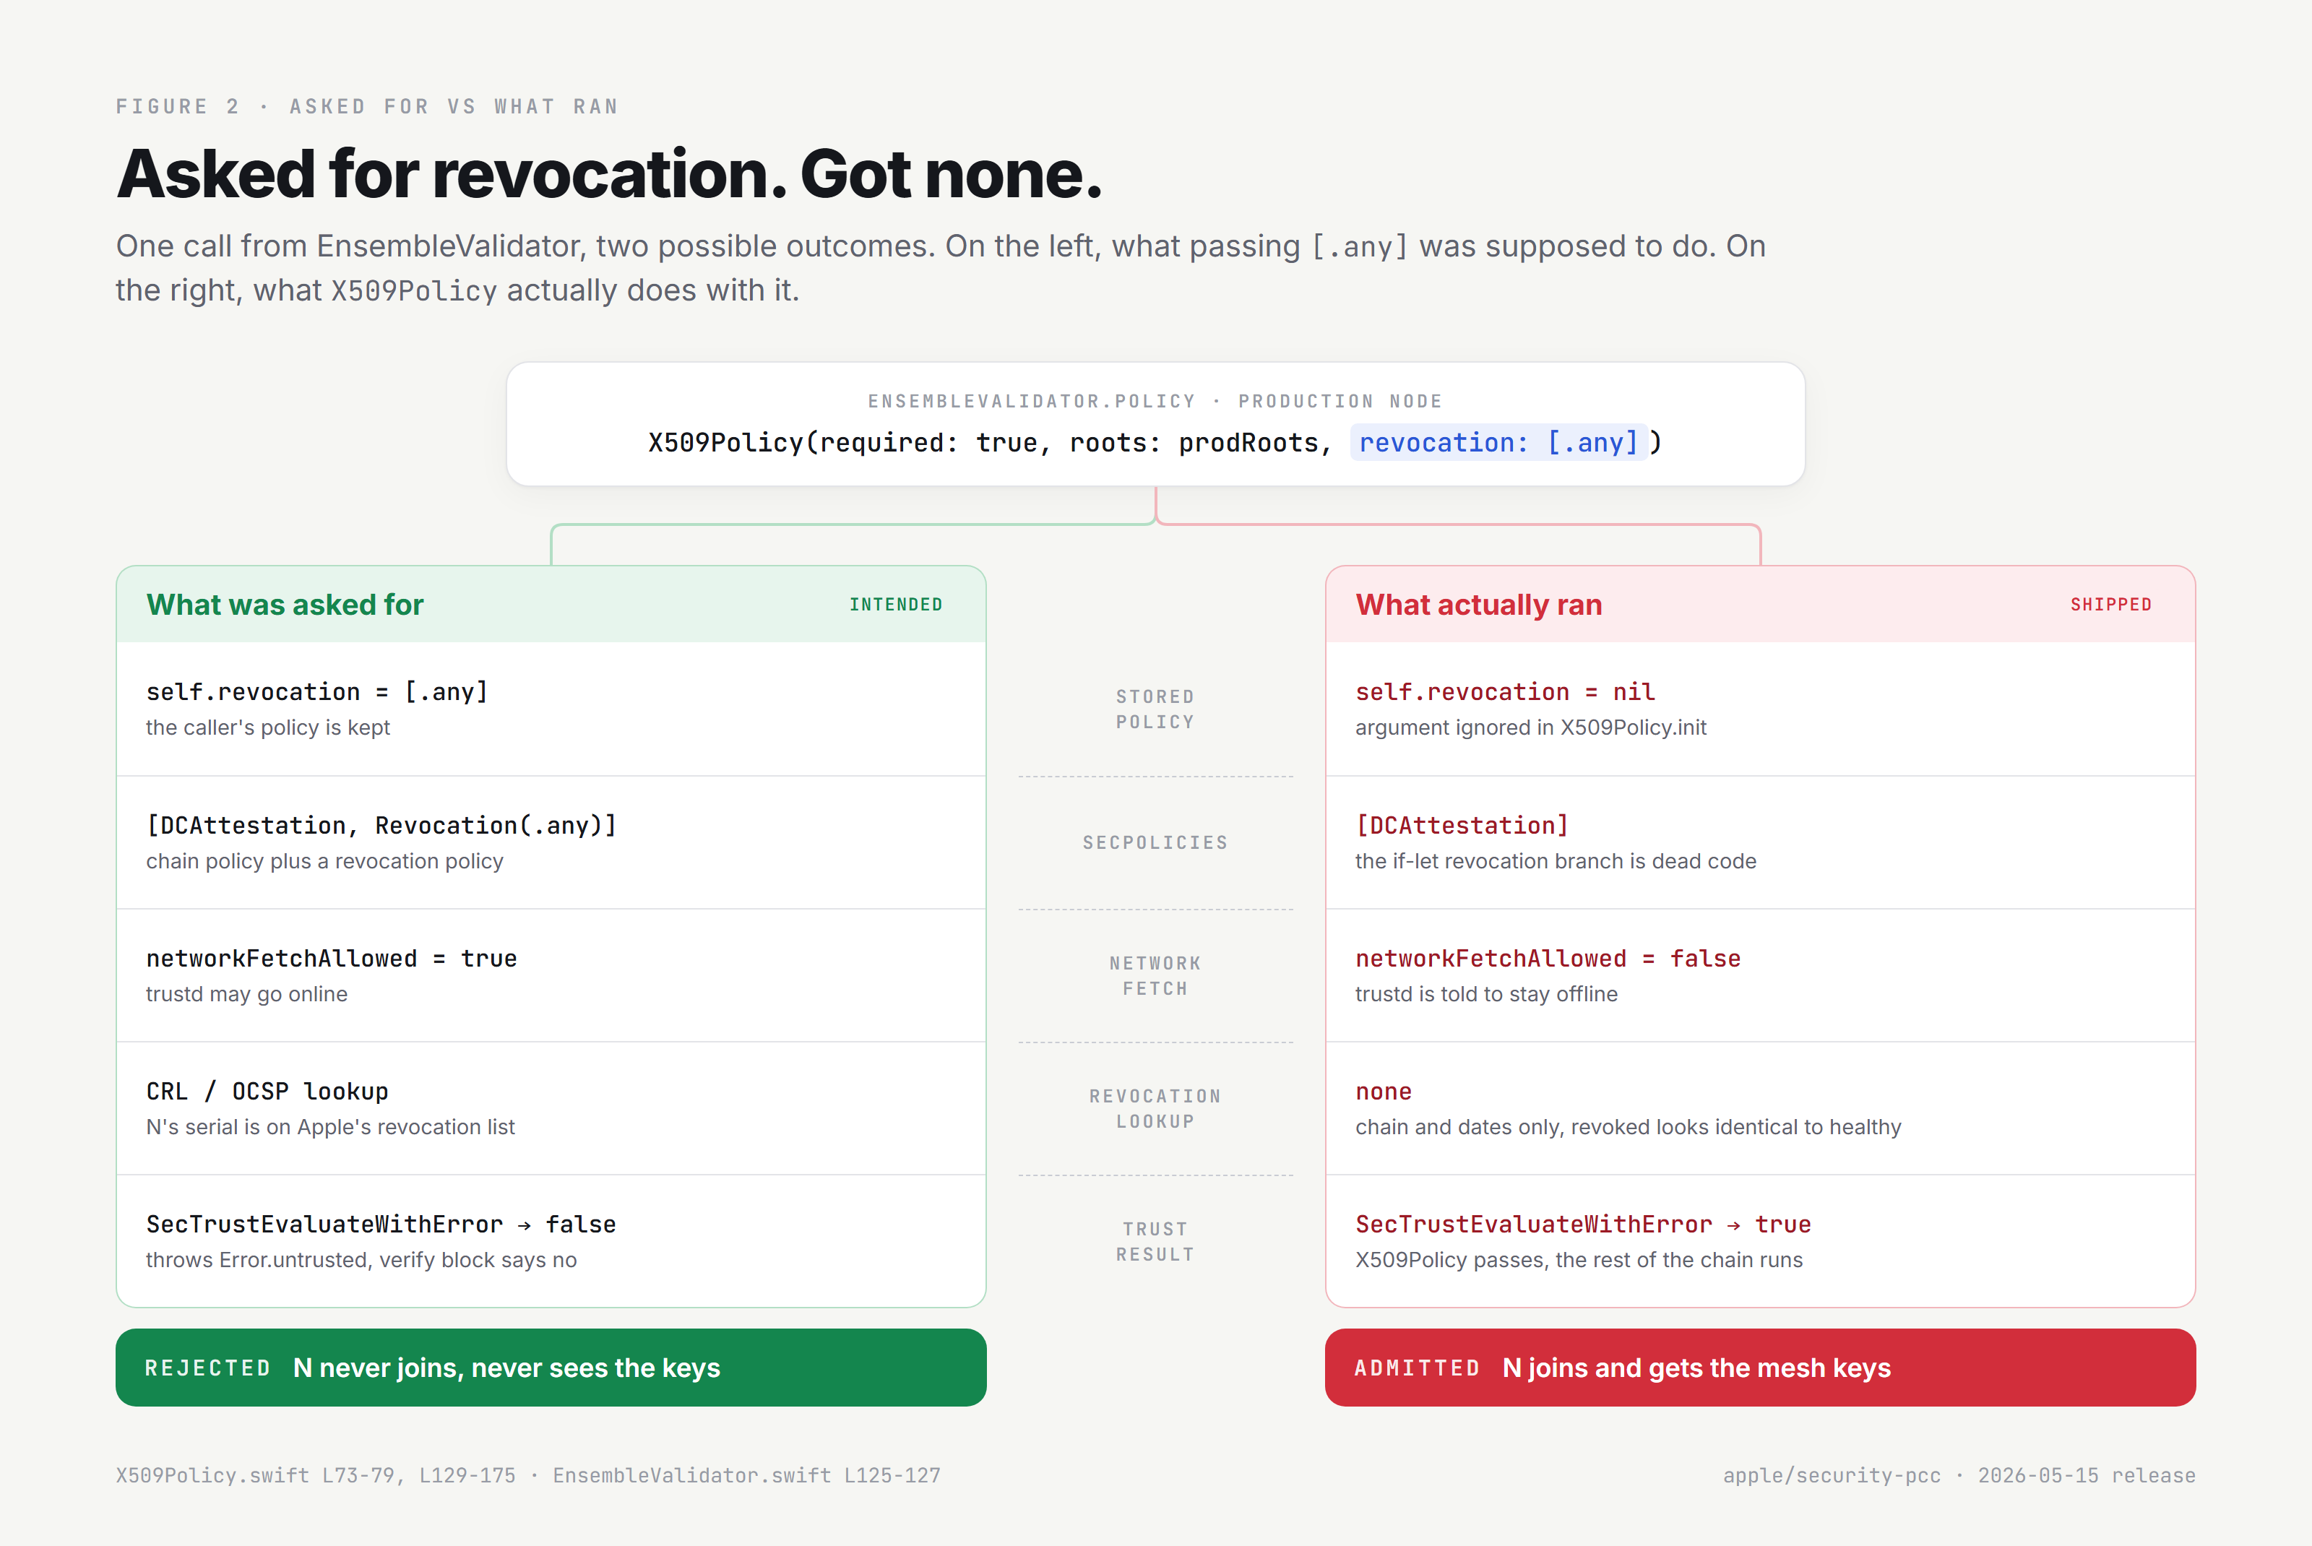Click the green REJECTED outcome banner
The image size is (2312, 1546).
tap(551, 1368)
